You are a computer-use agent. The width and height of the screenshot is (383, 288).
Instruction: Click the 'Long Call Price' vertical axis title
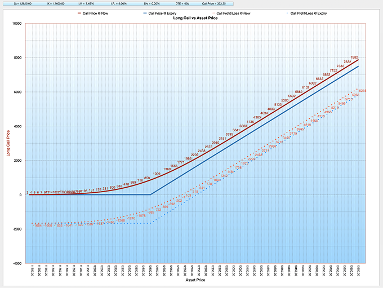8,144
